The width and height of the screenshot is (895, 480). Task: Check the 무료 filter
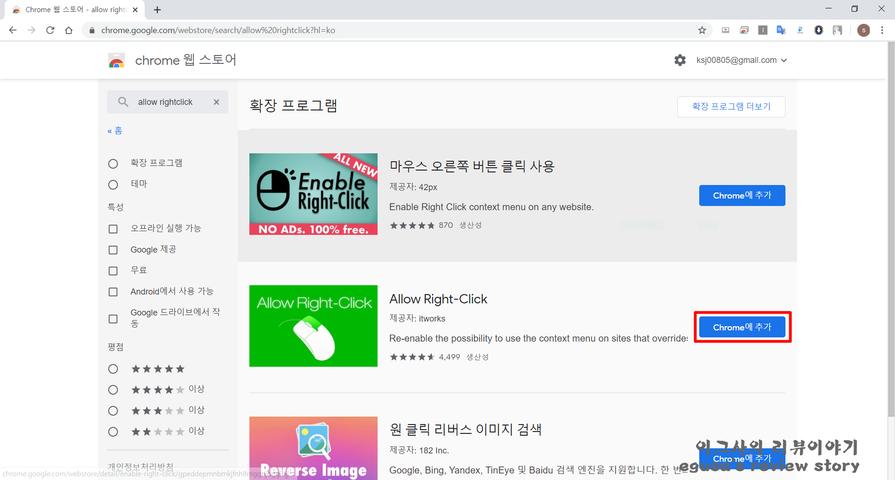(113, 271)
